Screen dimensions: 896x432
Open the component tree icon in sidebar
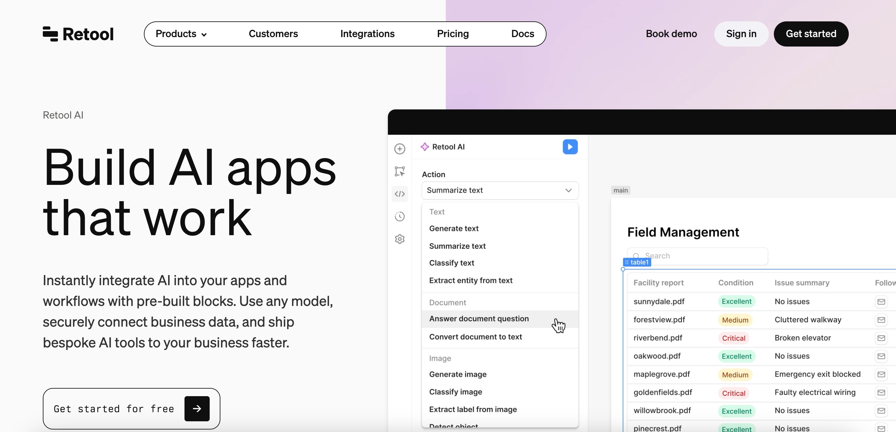pos(400,171)
